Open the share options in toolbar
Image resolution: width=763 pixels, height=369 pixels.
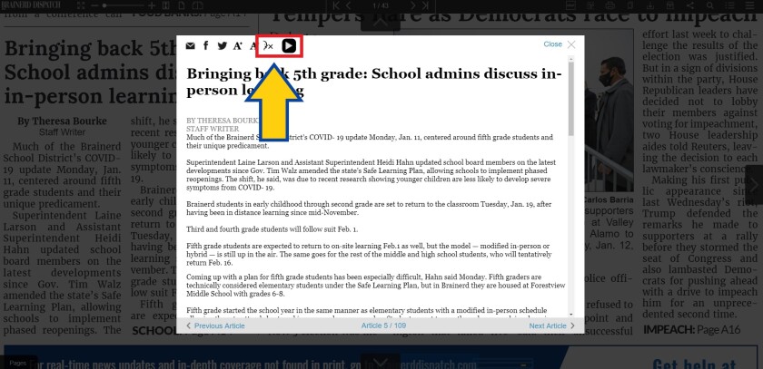pos(690,5)
